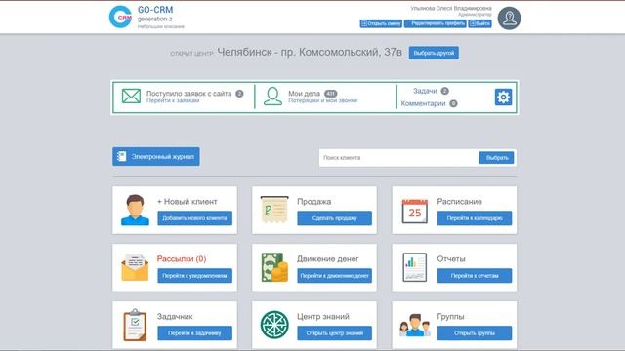Open the user avatar profile icon

509,19
